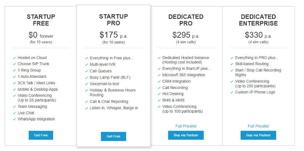Click Buy via Partner under Dedicated Pro
304x151 pixels.
click(x=186, y=135)
